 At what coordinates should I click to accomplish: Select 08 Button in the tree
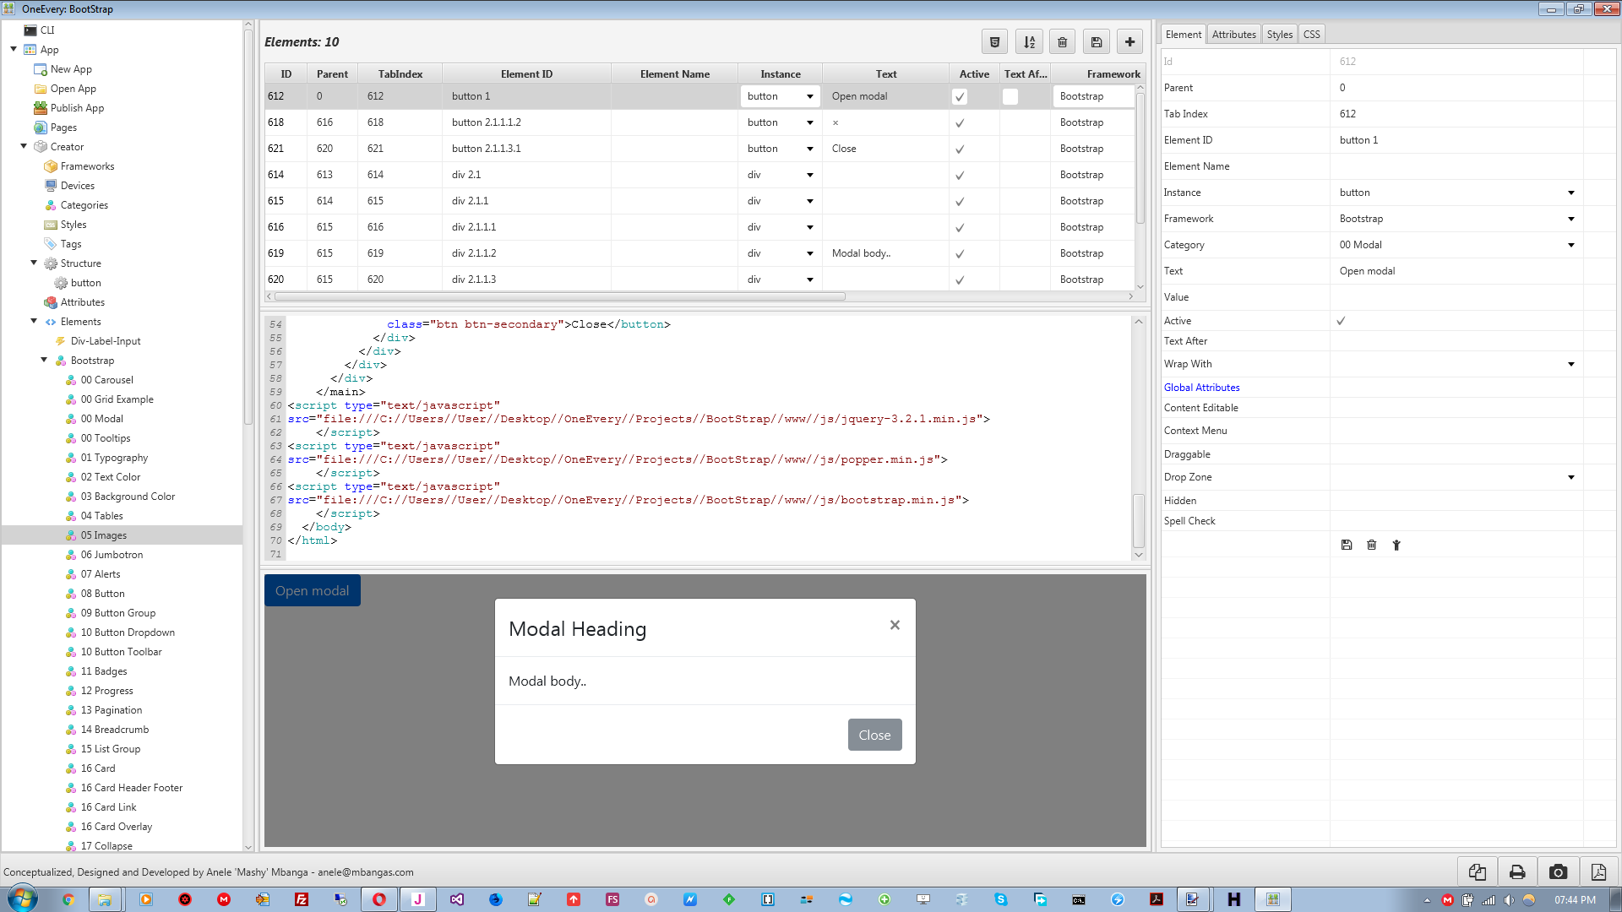tap(102, 594)
